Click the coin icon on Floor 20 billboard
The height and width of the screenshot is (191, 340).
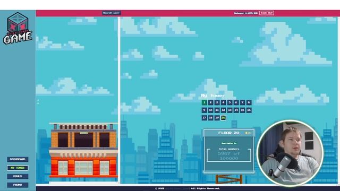(246, 133)
